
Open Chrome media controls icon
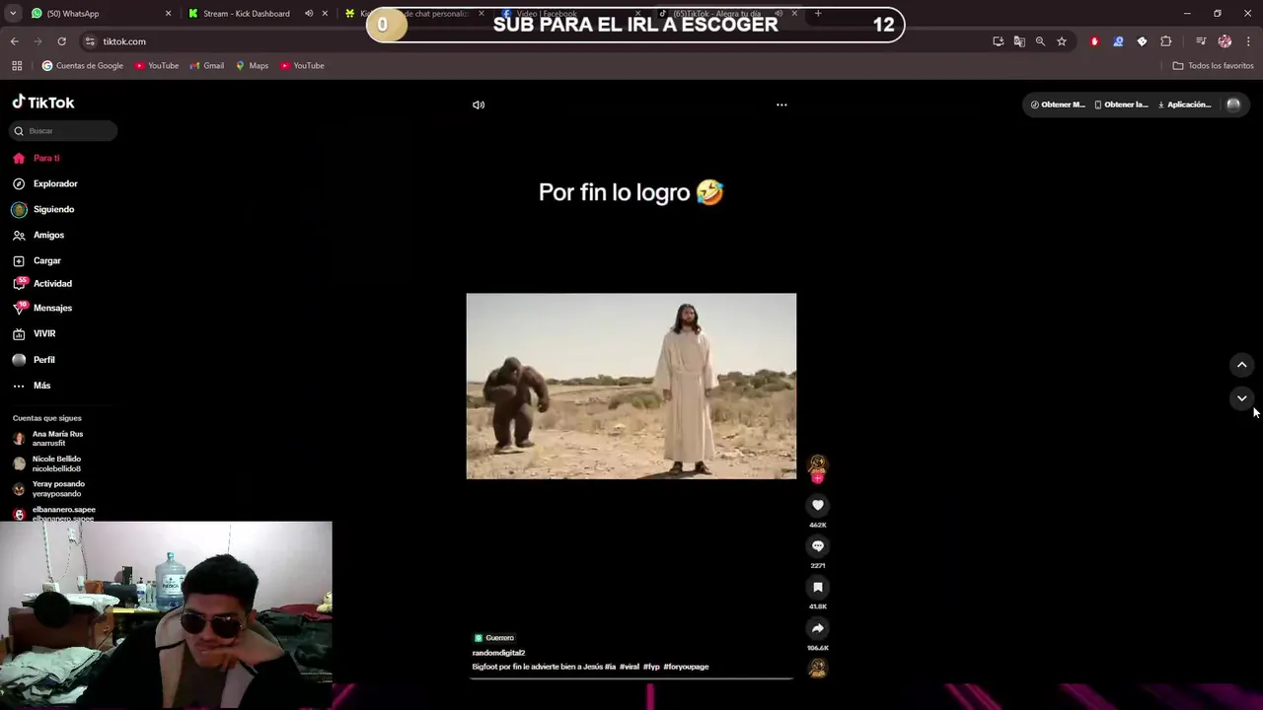[1201, 41]
